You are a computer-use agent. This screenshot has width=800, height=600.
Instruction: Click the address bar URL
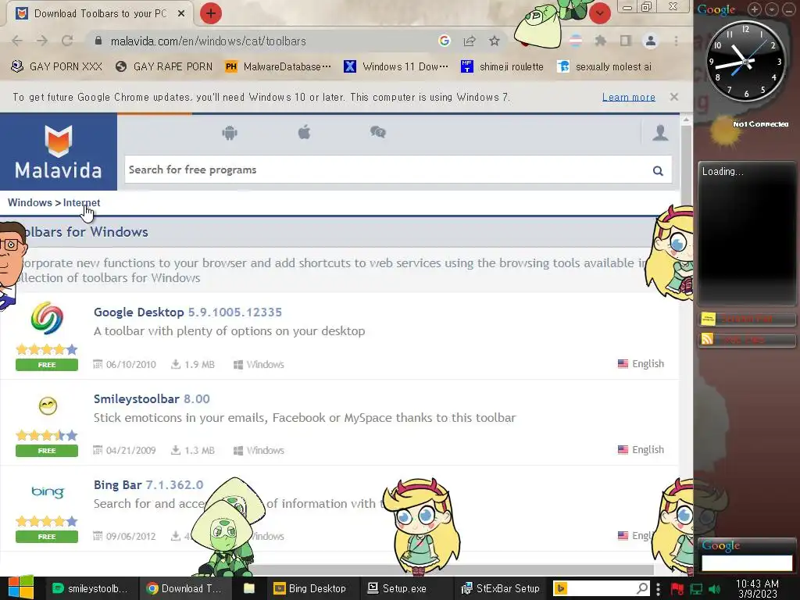pyautogui.click(x=208, y=41)
